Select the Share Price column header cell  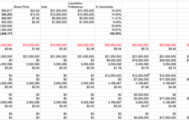26,5
